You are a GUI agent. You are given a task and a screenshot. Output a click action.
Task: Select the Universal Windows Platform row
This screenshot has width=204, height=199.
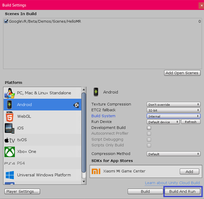(x=42, y=175)
